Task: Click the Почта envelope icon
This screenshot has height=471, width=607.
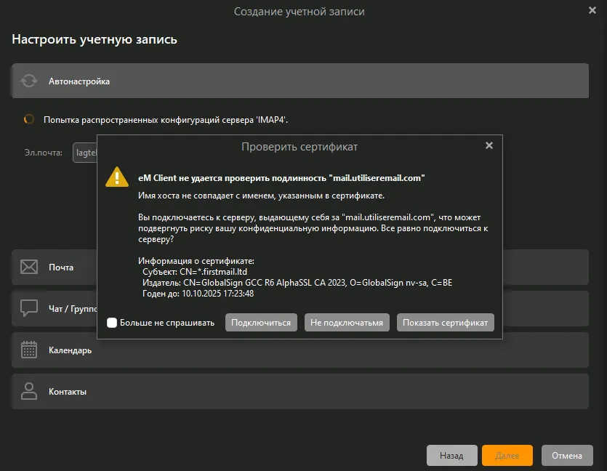Action: 29,267
